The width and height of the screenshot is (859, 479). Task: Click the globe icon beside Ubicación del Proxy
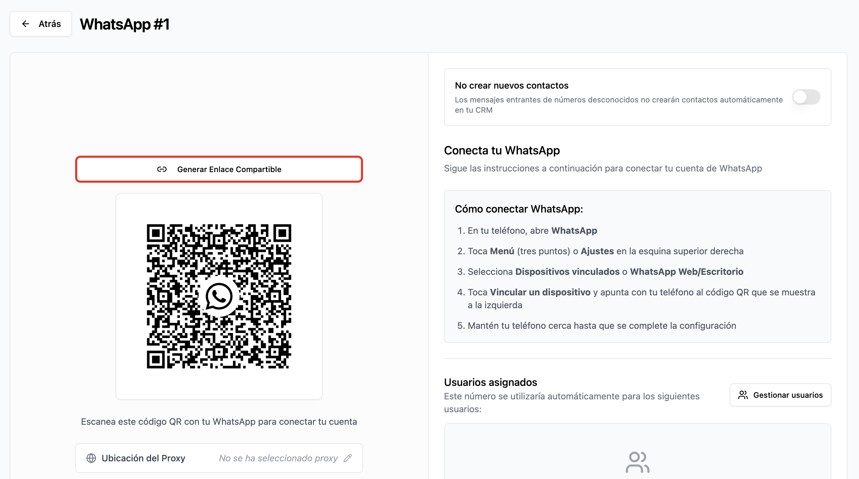pyautogui.click(x=91, y=458)
